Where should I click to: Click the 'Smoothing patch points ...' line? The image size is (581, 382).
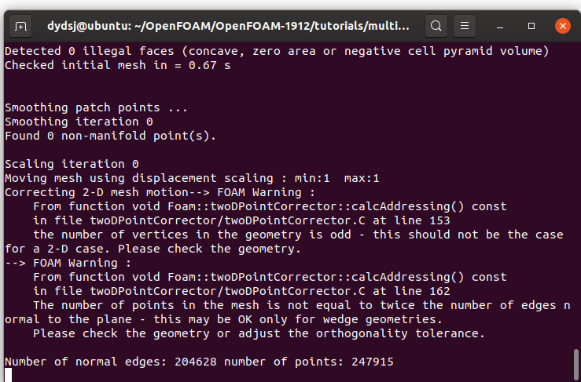(97, 107)
